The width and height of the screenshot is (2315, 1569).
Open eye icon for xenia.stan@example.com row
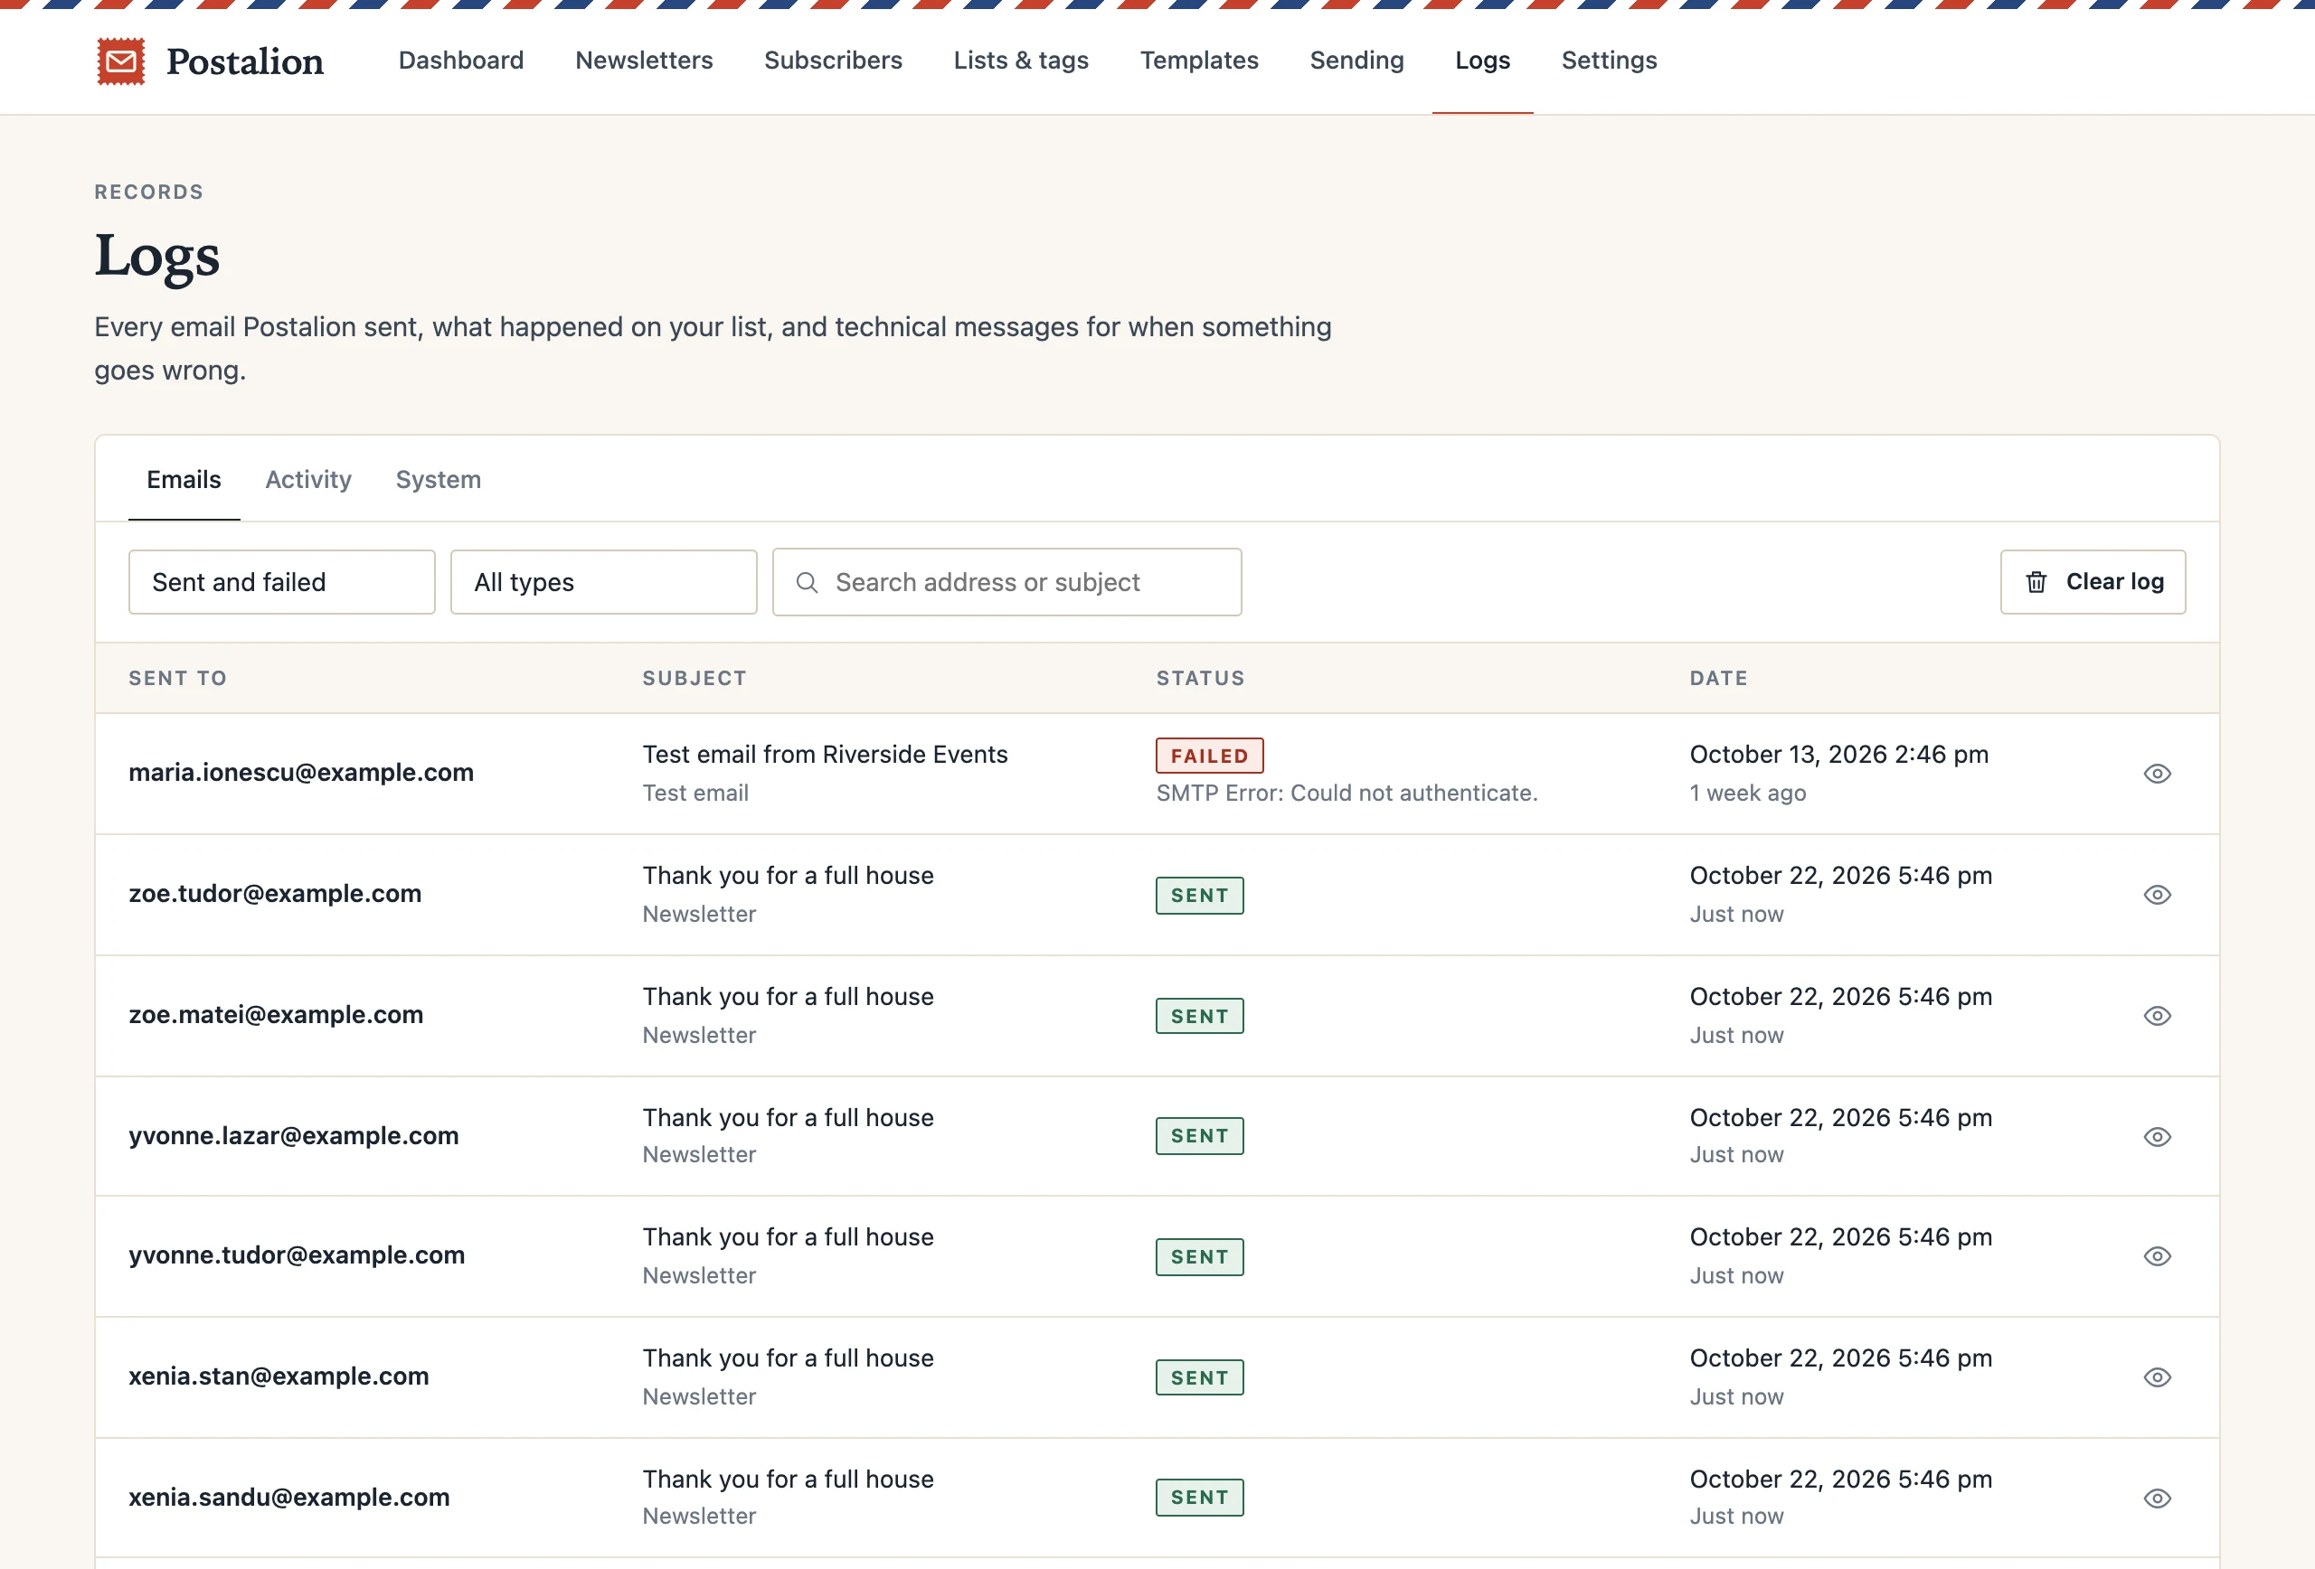click(x=2157, y=1378)
